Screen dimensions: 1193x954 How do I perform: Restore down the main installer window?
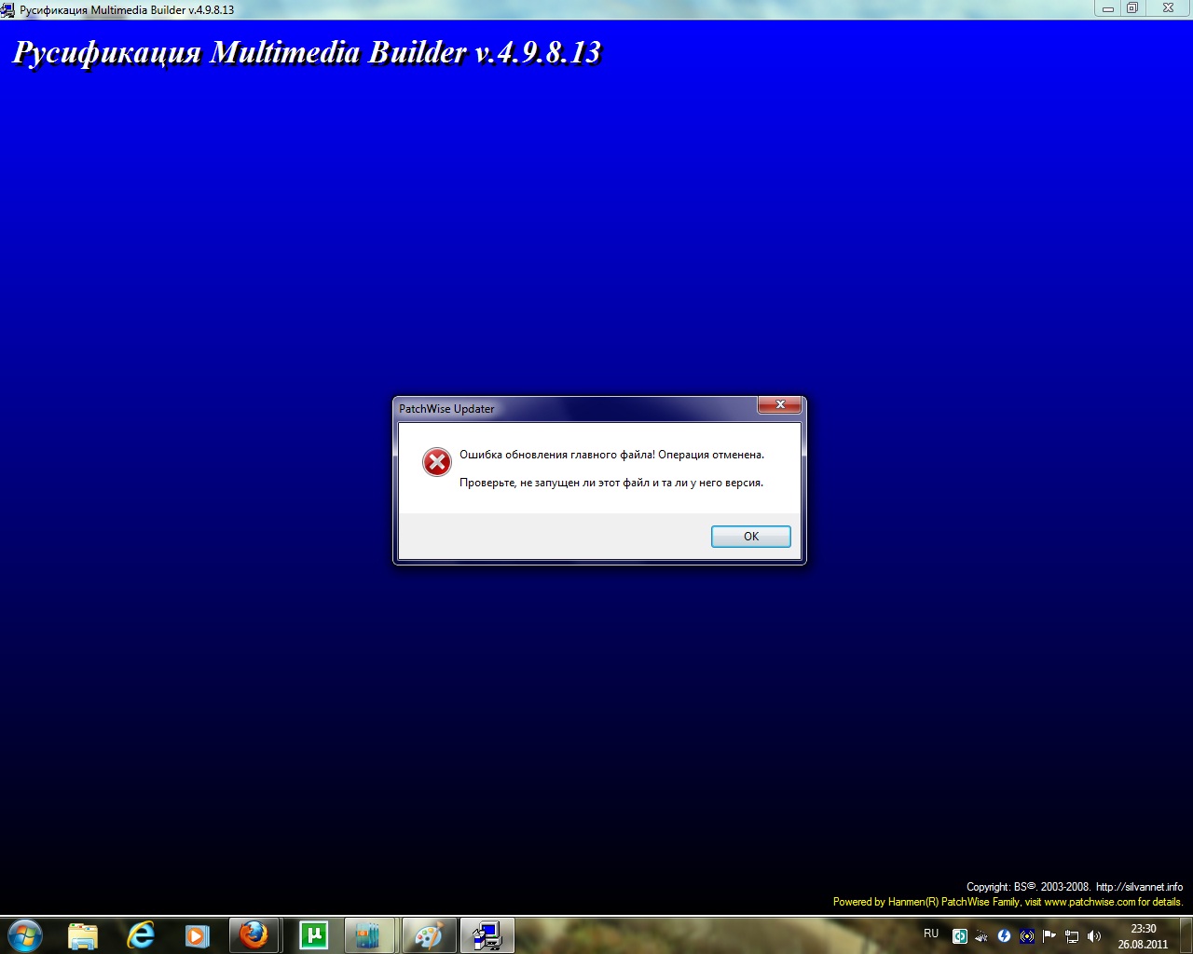(1132, 8)
